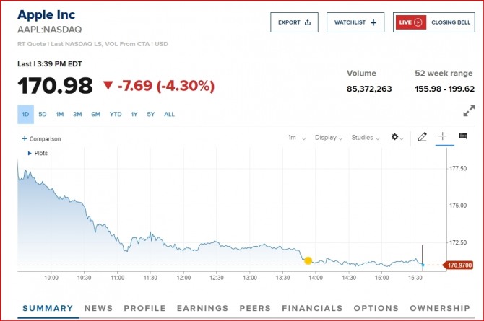Toggle the crosshair cursor tool

[443, 137]
